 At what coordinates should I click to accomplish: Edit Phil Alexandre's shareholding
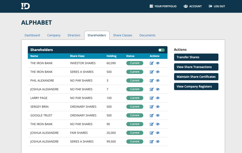click(x=152, y=80)
